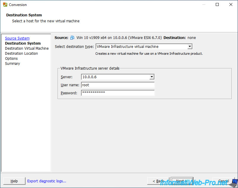Select the Destination Virtual Machine step
This screenshot has width=238, height=188.
27,48
